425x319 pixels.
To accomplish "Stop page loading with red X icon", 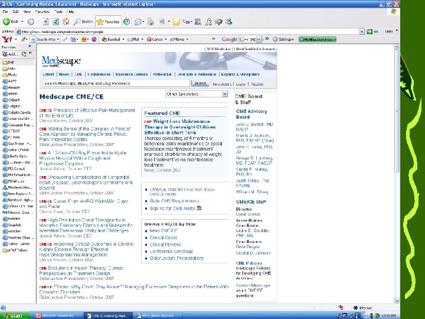I will (x=46, y=22).
